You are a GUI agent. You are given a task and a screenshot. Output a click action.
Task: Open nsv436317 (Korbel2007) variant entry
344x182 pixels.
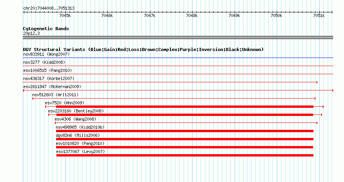49,78
